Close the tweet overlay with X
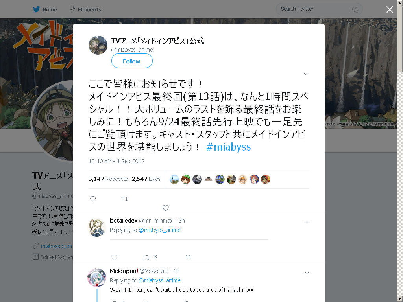403x302 pixels. click(x=390, y=9)
